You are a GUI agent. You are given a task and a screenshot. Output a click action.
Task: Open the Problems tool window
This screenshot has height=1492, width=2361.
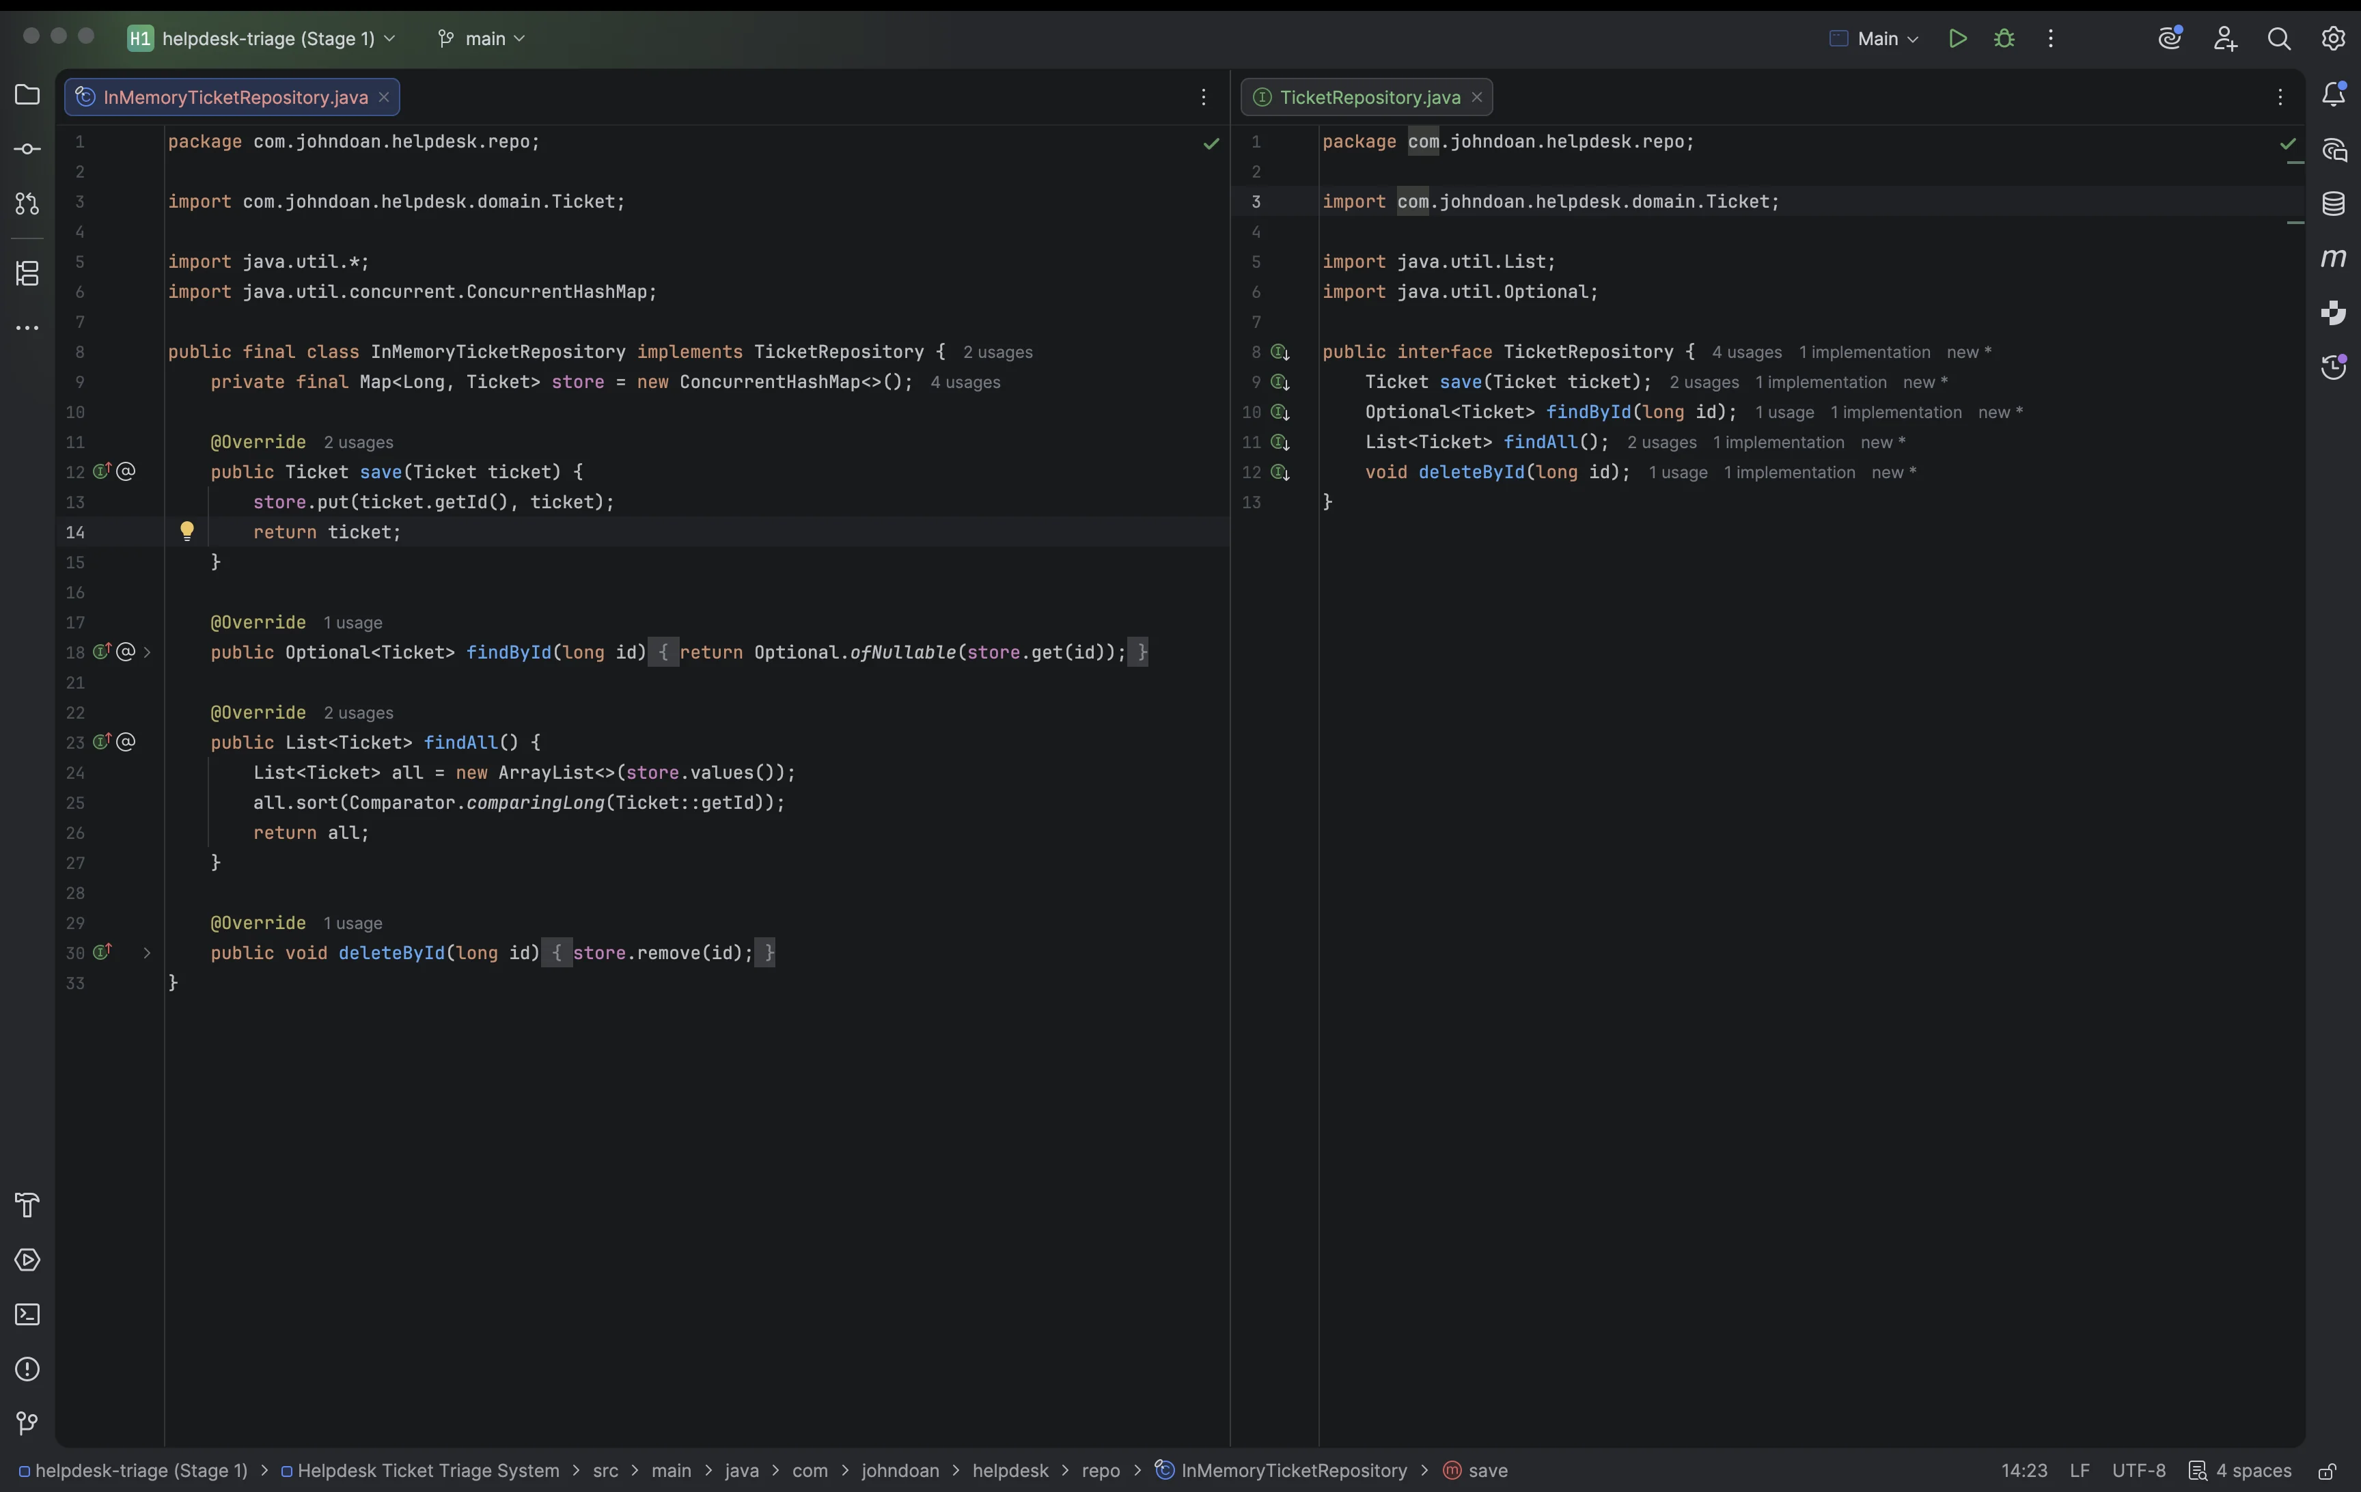[27, 1370]
